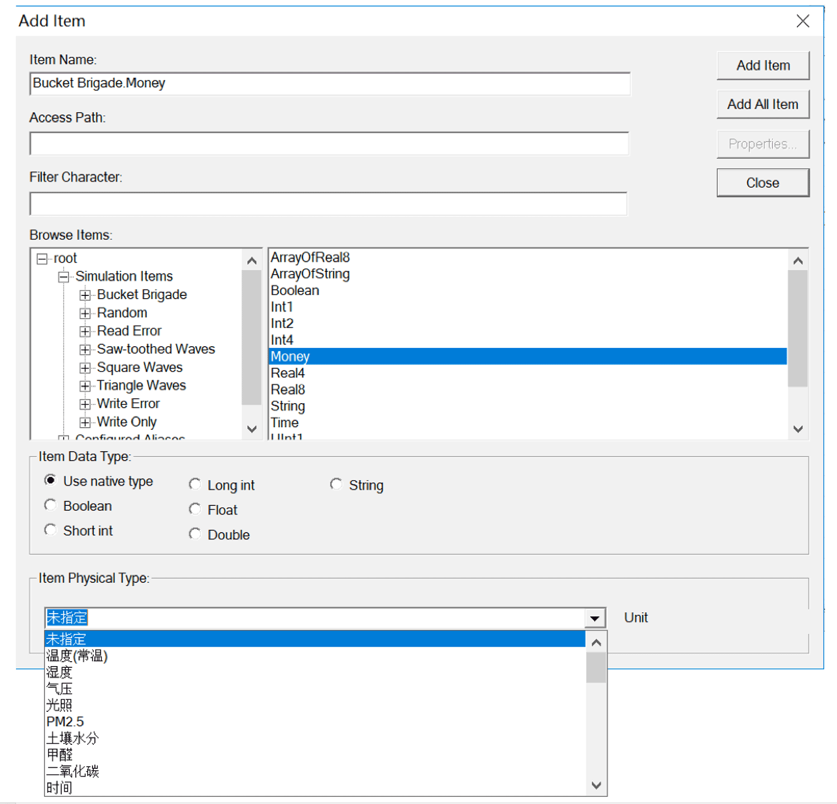Expand the Write Error tree node
The height and width of the screenshot is (804, 837).
click(x=85, y=404)
